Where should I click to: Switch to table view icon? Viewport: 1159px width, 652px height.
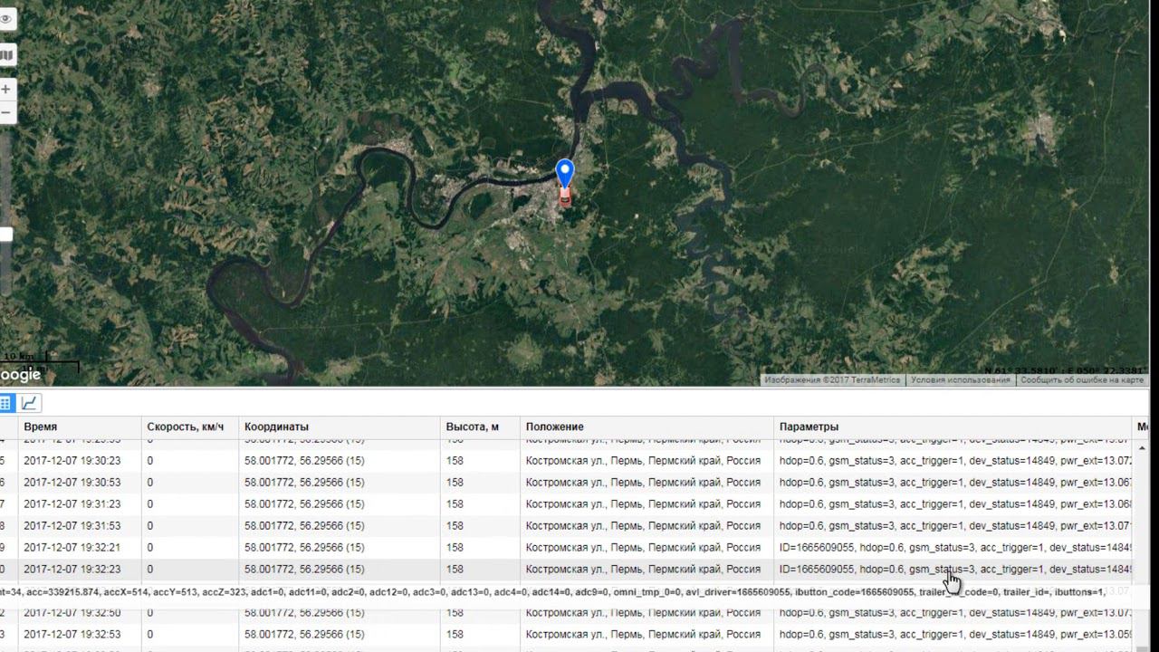tap(5, 403)
